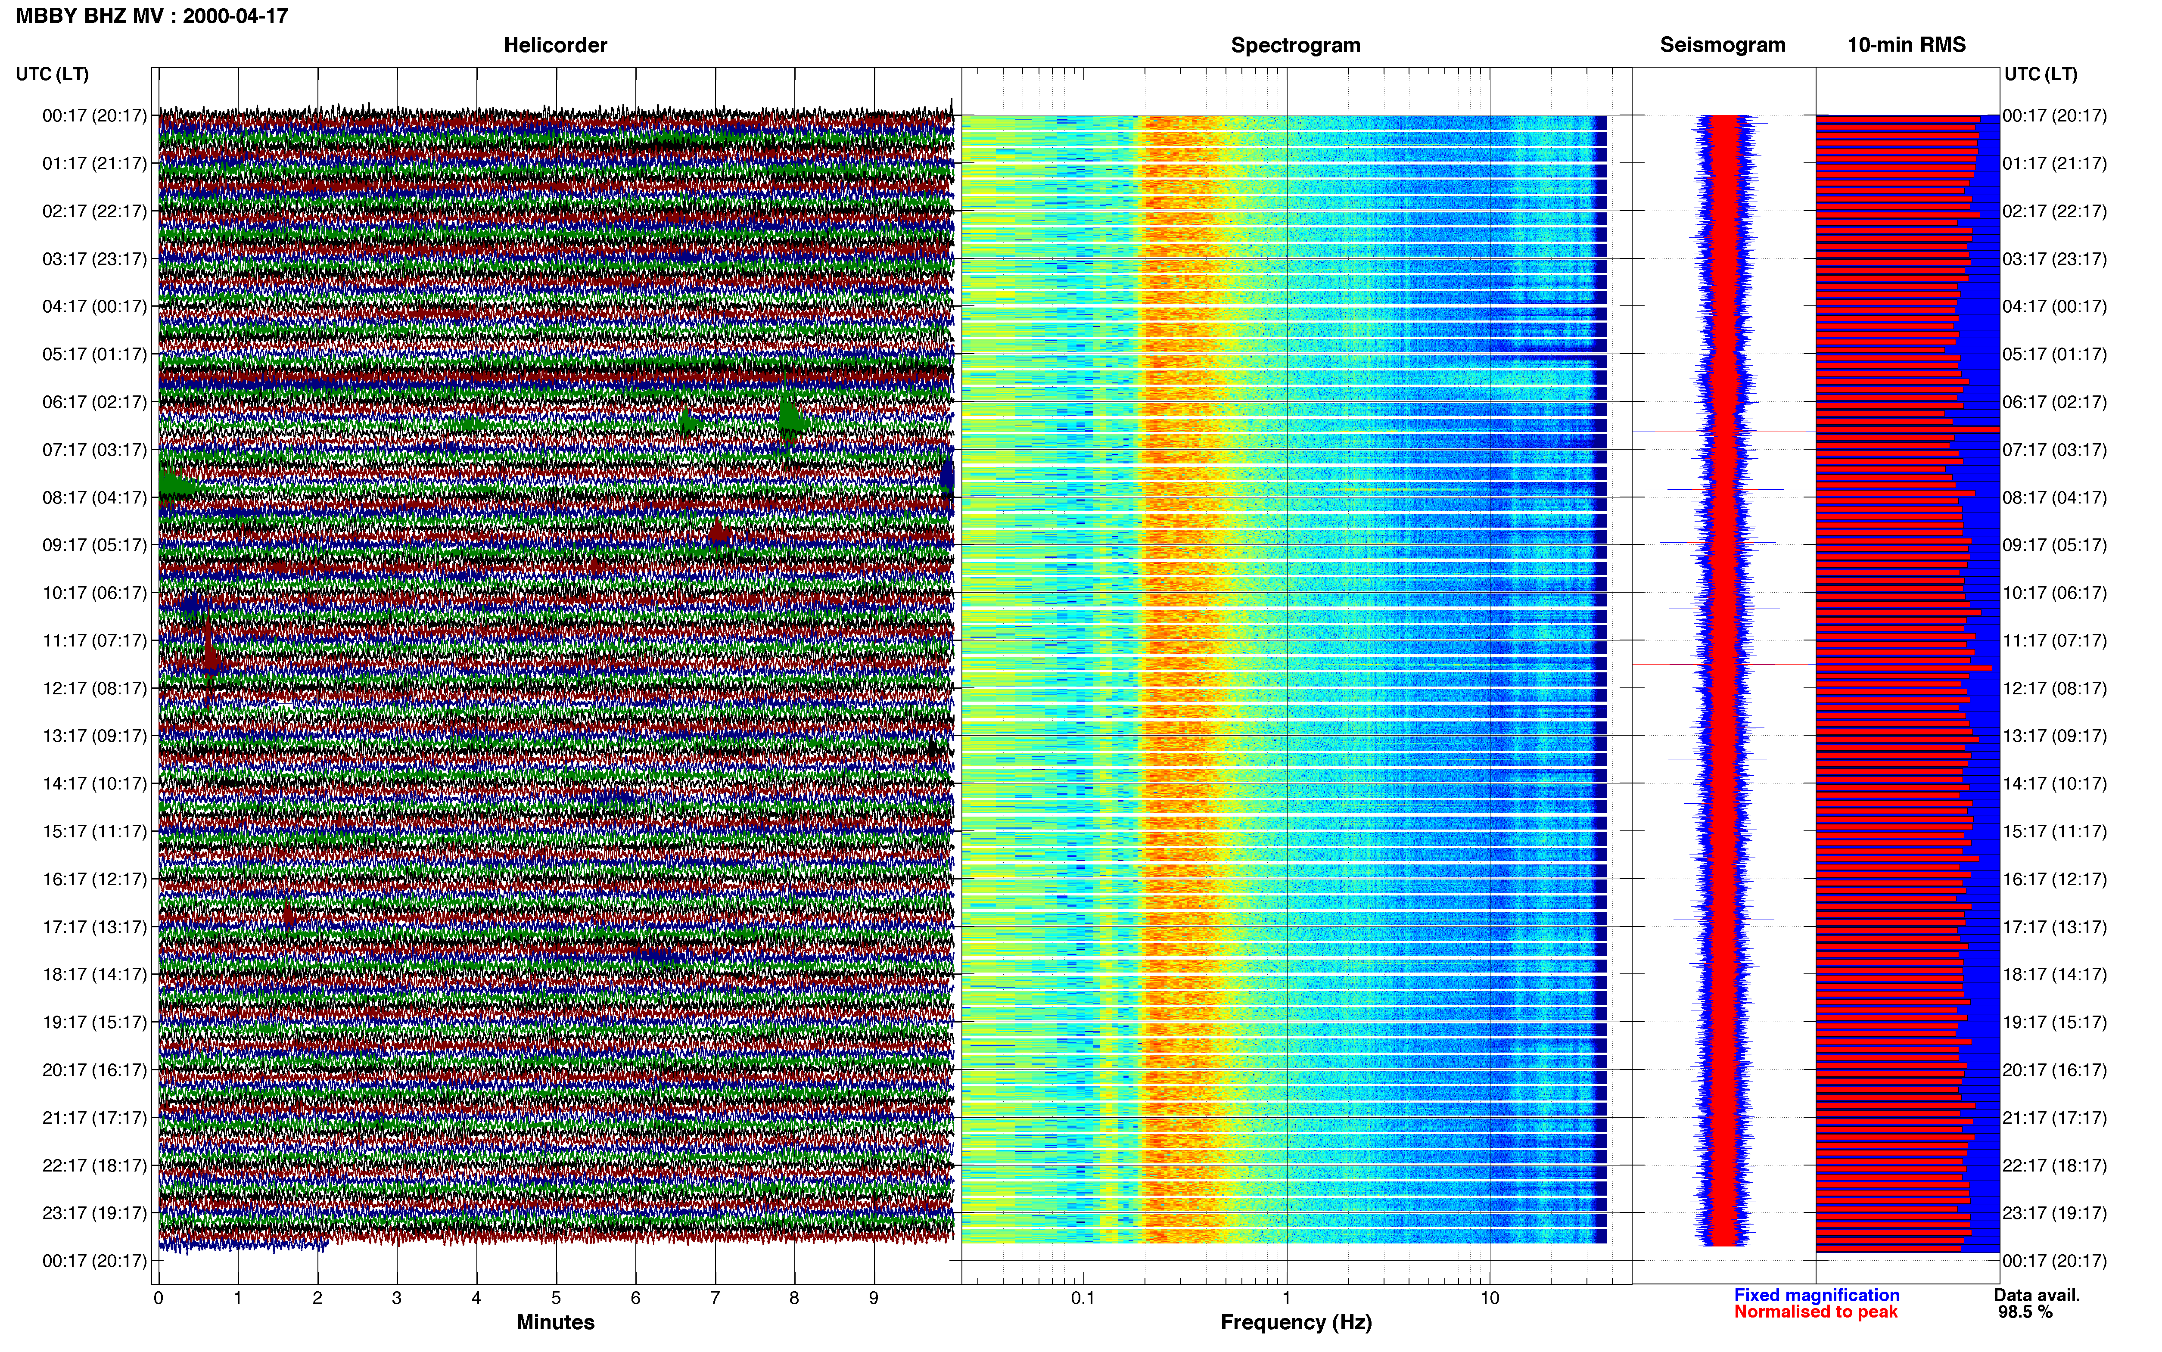Click 12:17 (08:17) on the left time axis
Screen dimensions: 2162x1352
pyautogui.click(x=95, y=689)
